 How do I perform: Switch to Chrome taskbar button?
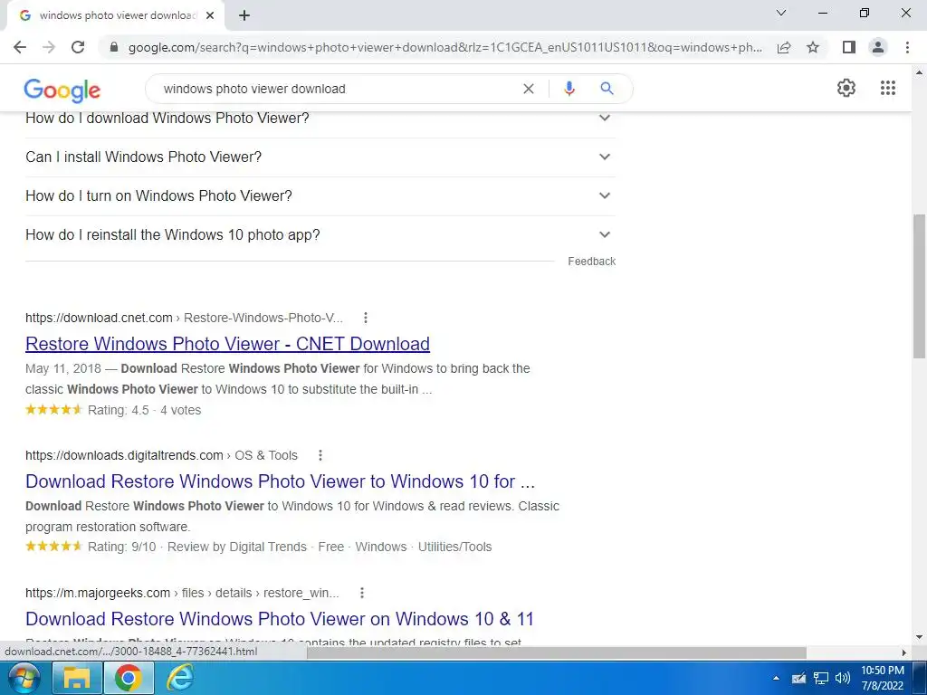click(x=129, y=678)
